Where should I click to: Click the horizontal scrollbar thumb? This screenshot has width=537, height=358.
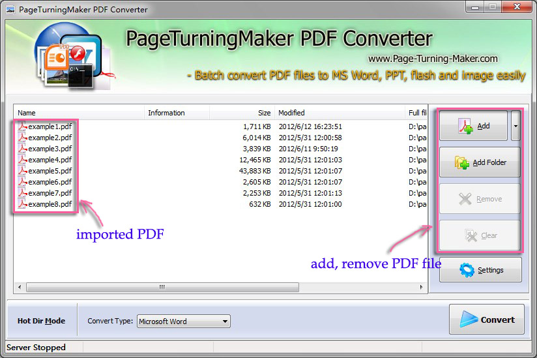point(162,287)
